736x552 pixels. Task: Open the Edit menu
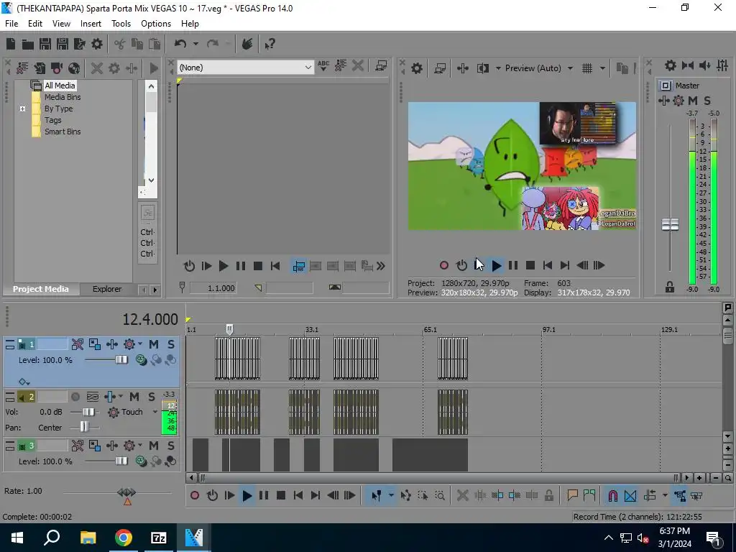[x=35, y=24]
